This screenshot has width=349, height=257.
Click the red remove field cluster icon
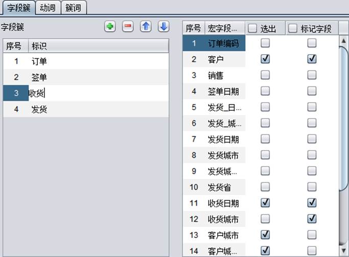tap(128, 27)
